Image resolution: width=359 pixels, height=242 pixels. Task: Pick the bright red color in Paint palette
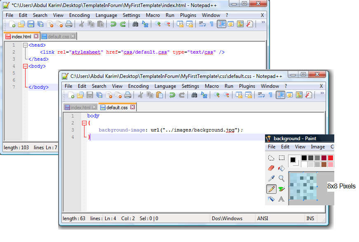tap(331, 158)
